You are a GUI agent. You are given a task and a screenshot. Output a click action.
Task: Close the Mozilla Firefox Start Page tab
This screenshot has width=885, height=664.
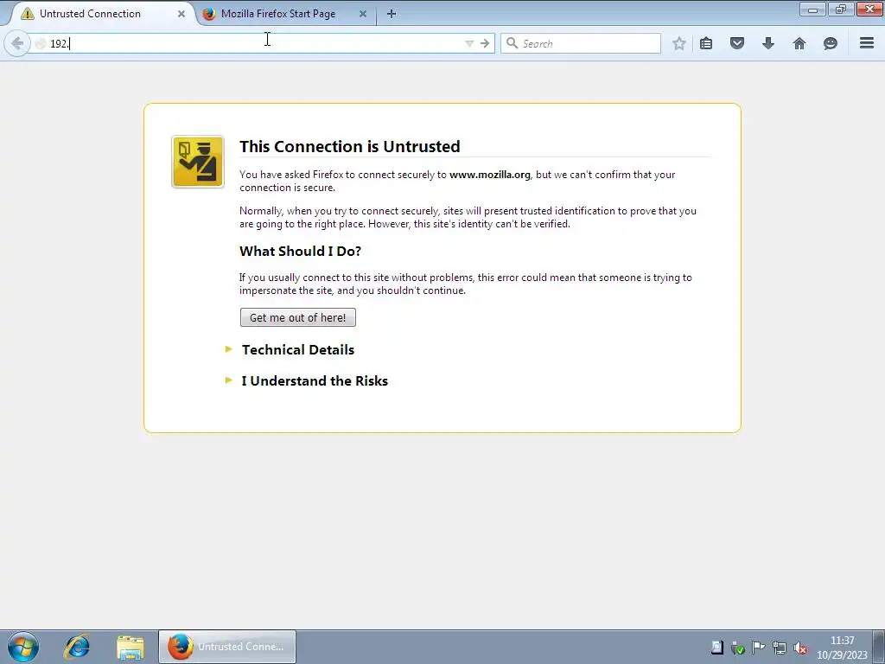pyautogui.click(x=363, y=14)
